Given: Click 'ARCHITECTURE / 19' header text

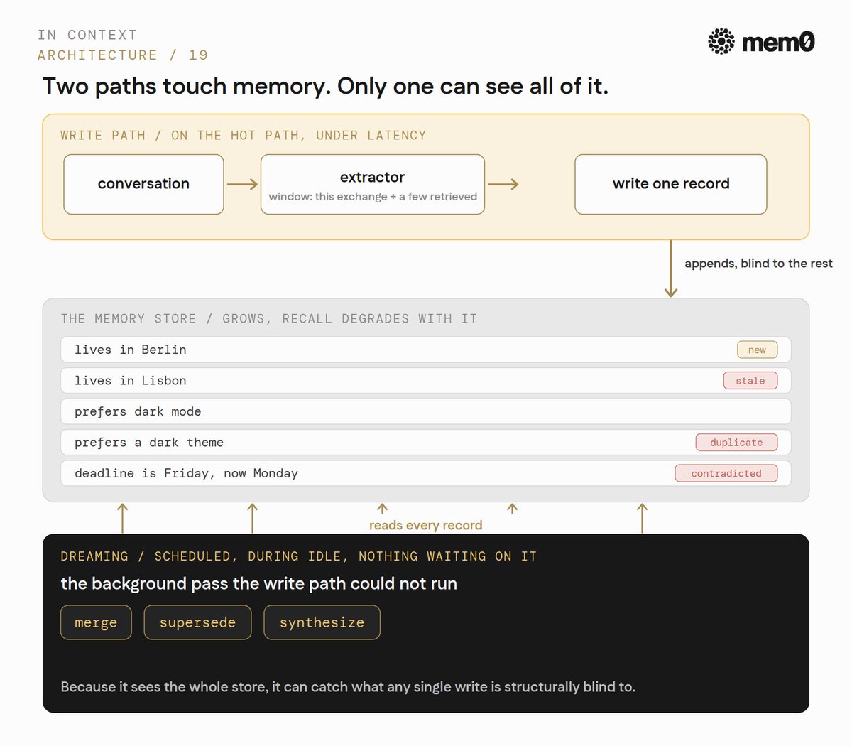Looking at the screenshot, I should [x=123, y=55].
